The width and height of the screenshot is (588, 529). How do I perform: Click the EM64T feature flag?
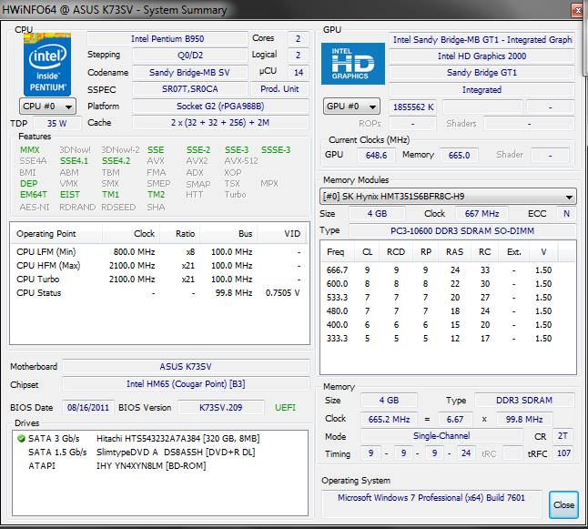pos(34,195)
